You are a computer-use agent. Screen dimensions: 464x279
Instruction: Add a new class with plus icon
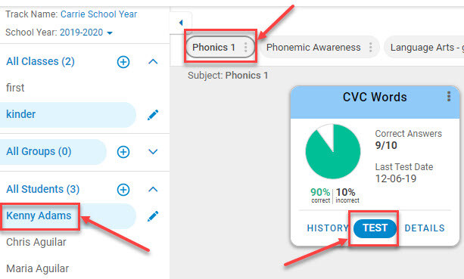(123, 62)
